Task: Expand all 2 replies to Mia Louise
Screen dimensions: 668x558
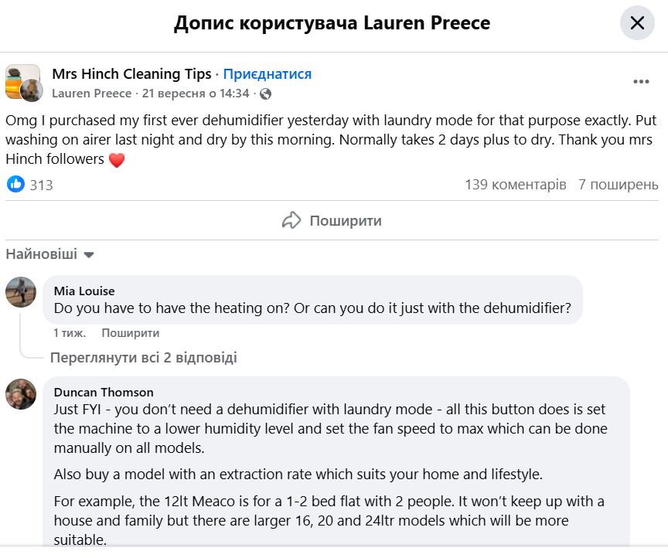Action: pos(143,358)
